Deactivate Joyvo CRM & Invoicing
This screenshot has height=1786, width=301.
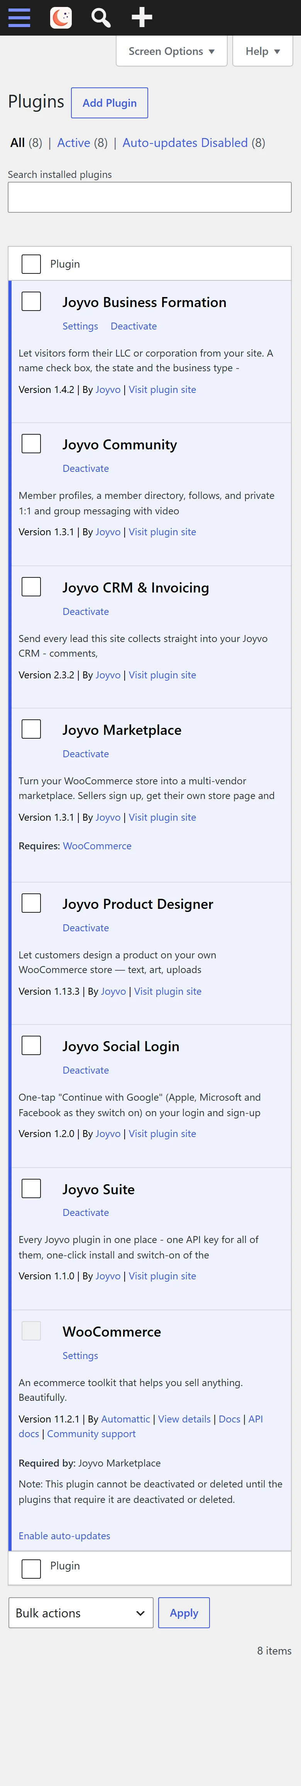click(86, 611)
